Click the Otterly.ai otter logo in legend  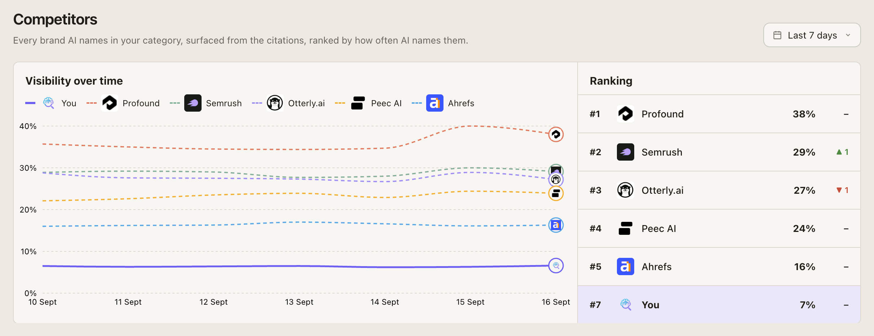coord(275,103)
